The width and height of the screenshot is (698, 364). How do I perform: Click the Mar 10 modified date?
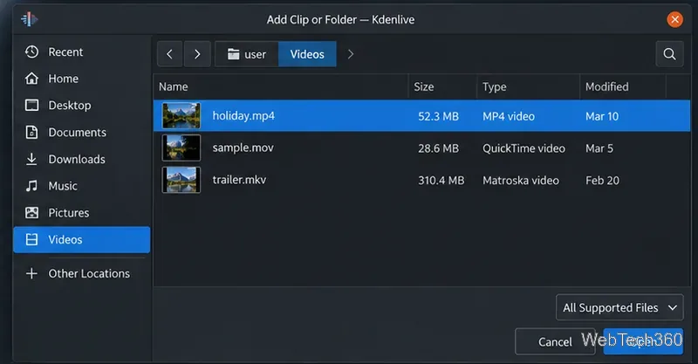coord(602,116)
